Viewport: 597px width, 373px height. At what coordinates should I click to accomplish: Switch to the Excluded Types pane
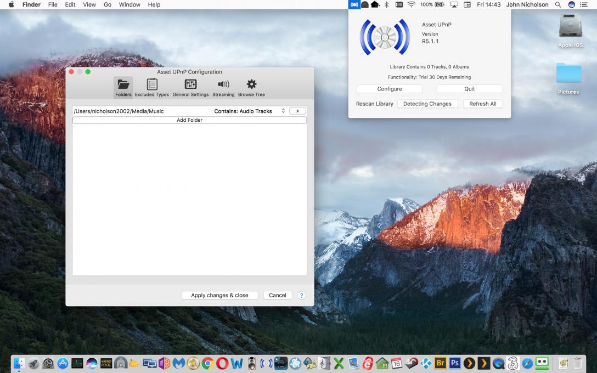pos(152,87)
